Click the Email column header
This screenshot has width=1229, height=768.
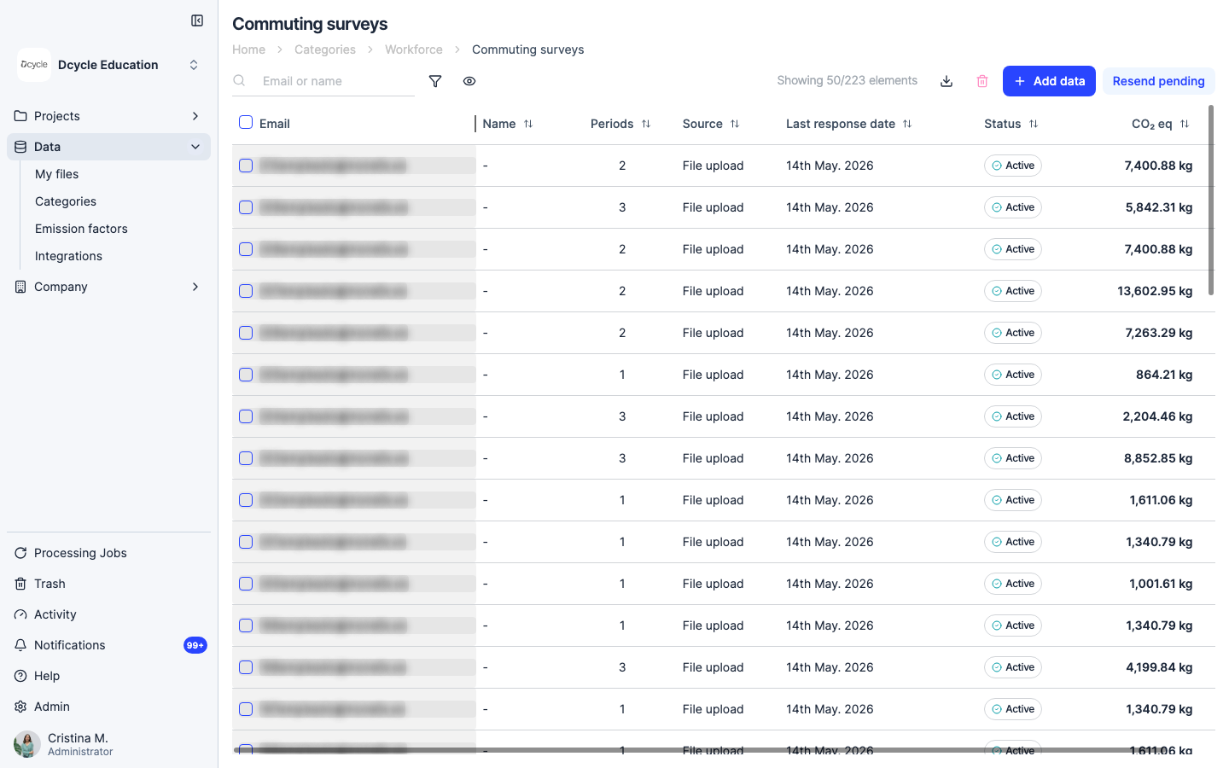point(275,124)
